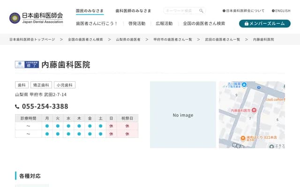The image size is (300, 187).
Task: Click the 修了 training badge icon
Action: pos(27,65)
